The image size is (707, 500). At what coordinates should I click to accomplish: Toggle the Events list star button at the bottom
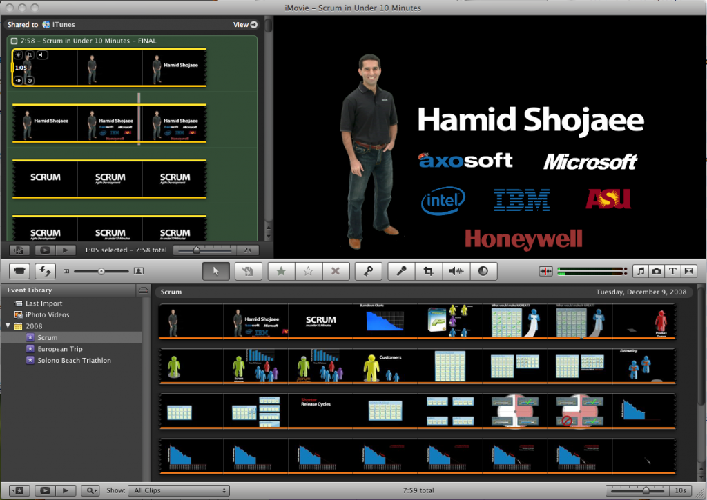pyautogui.click(x=19, y=490)
